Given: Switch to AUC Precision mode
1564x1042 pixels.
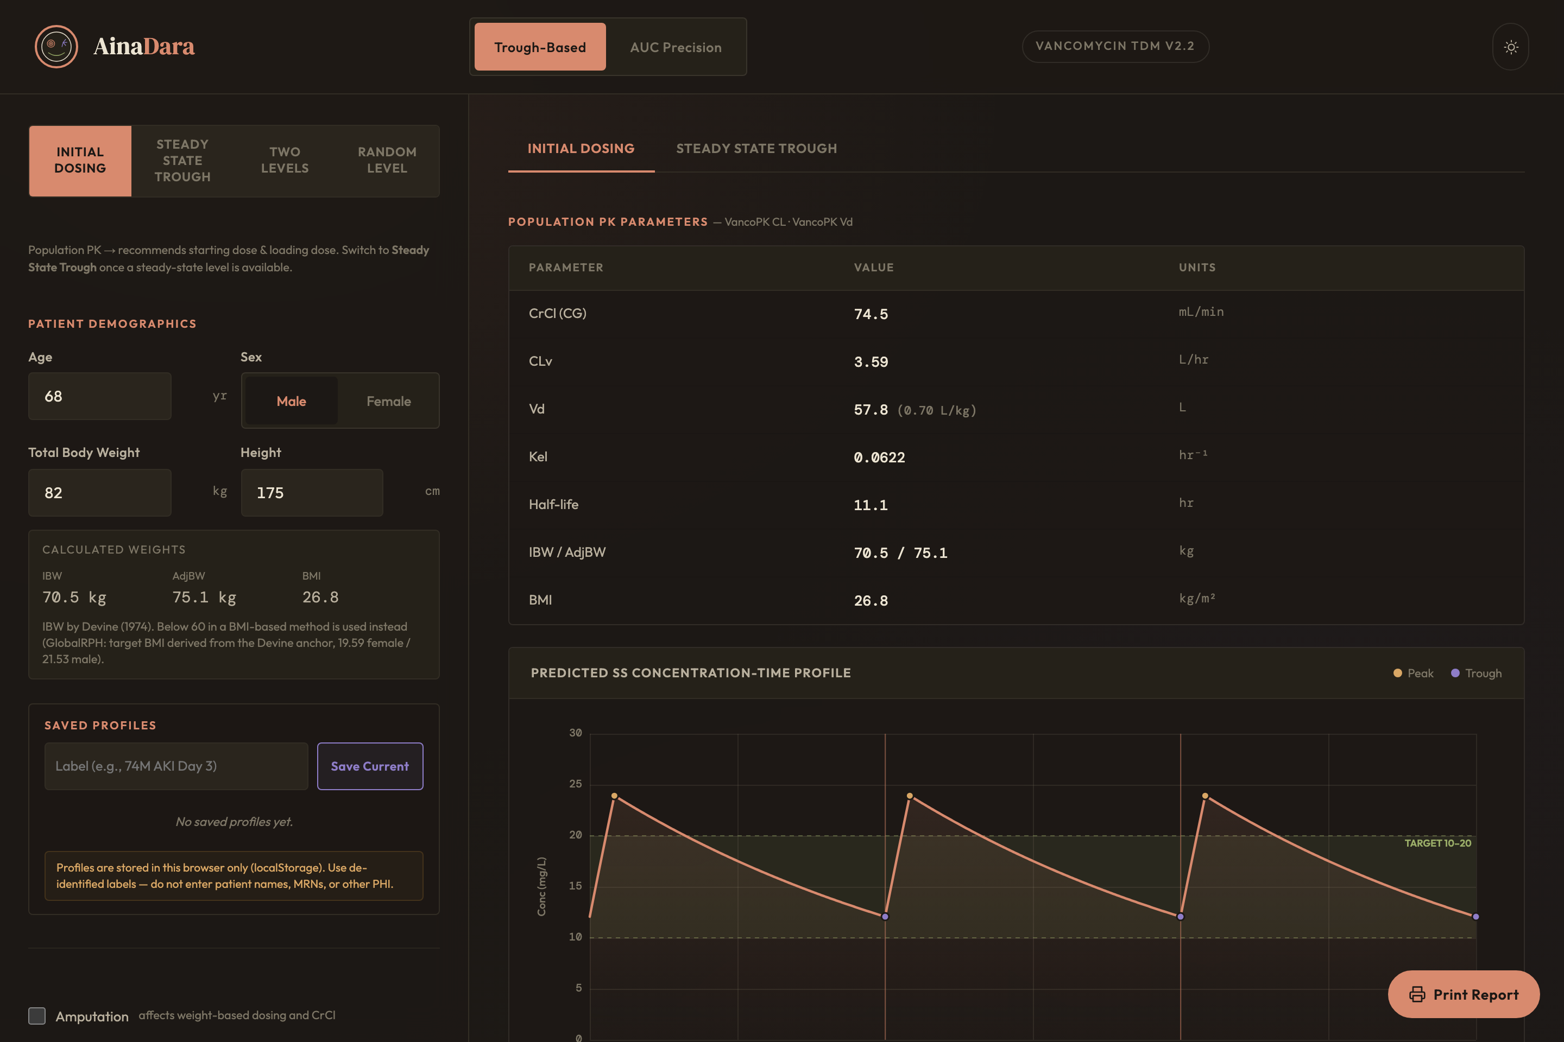Looking at the screenshot, I should click(x=676, y=47).
